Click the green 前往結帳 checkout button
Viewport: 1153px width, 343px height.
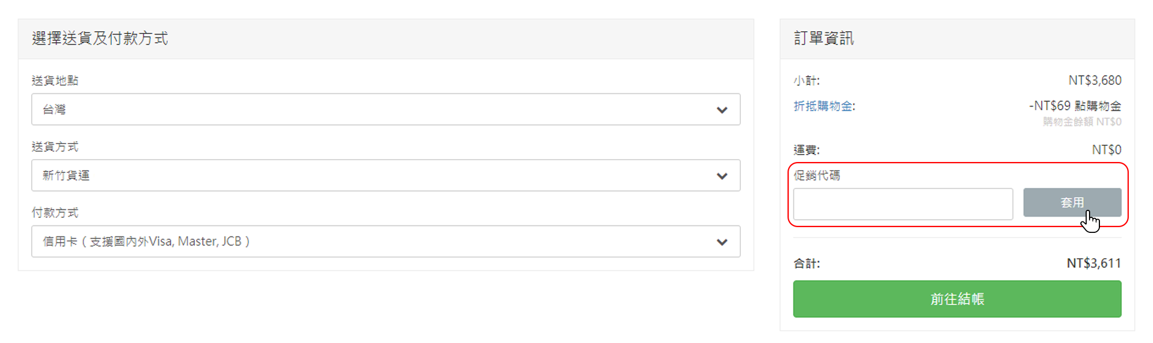tap(957, 299)
